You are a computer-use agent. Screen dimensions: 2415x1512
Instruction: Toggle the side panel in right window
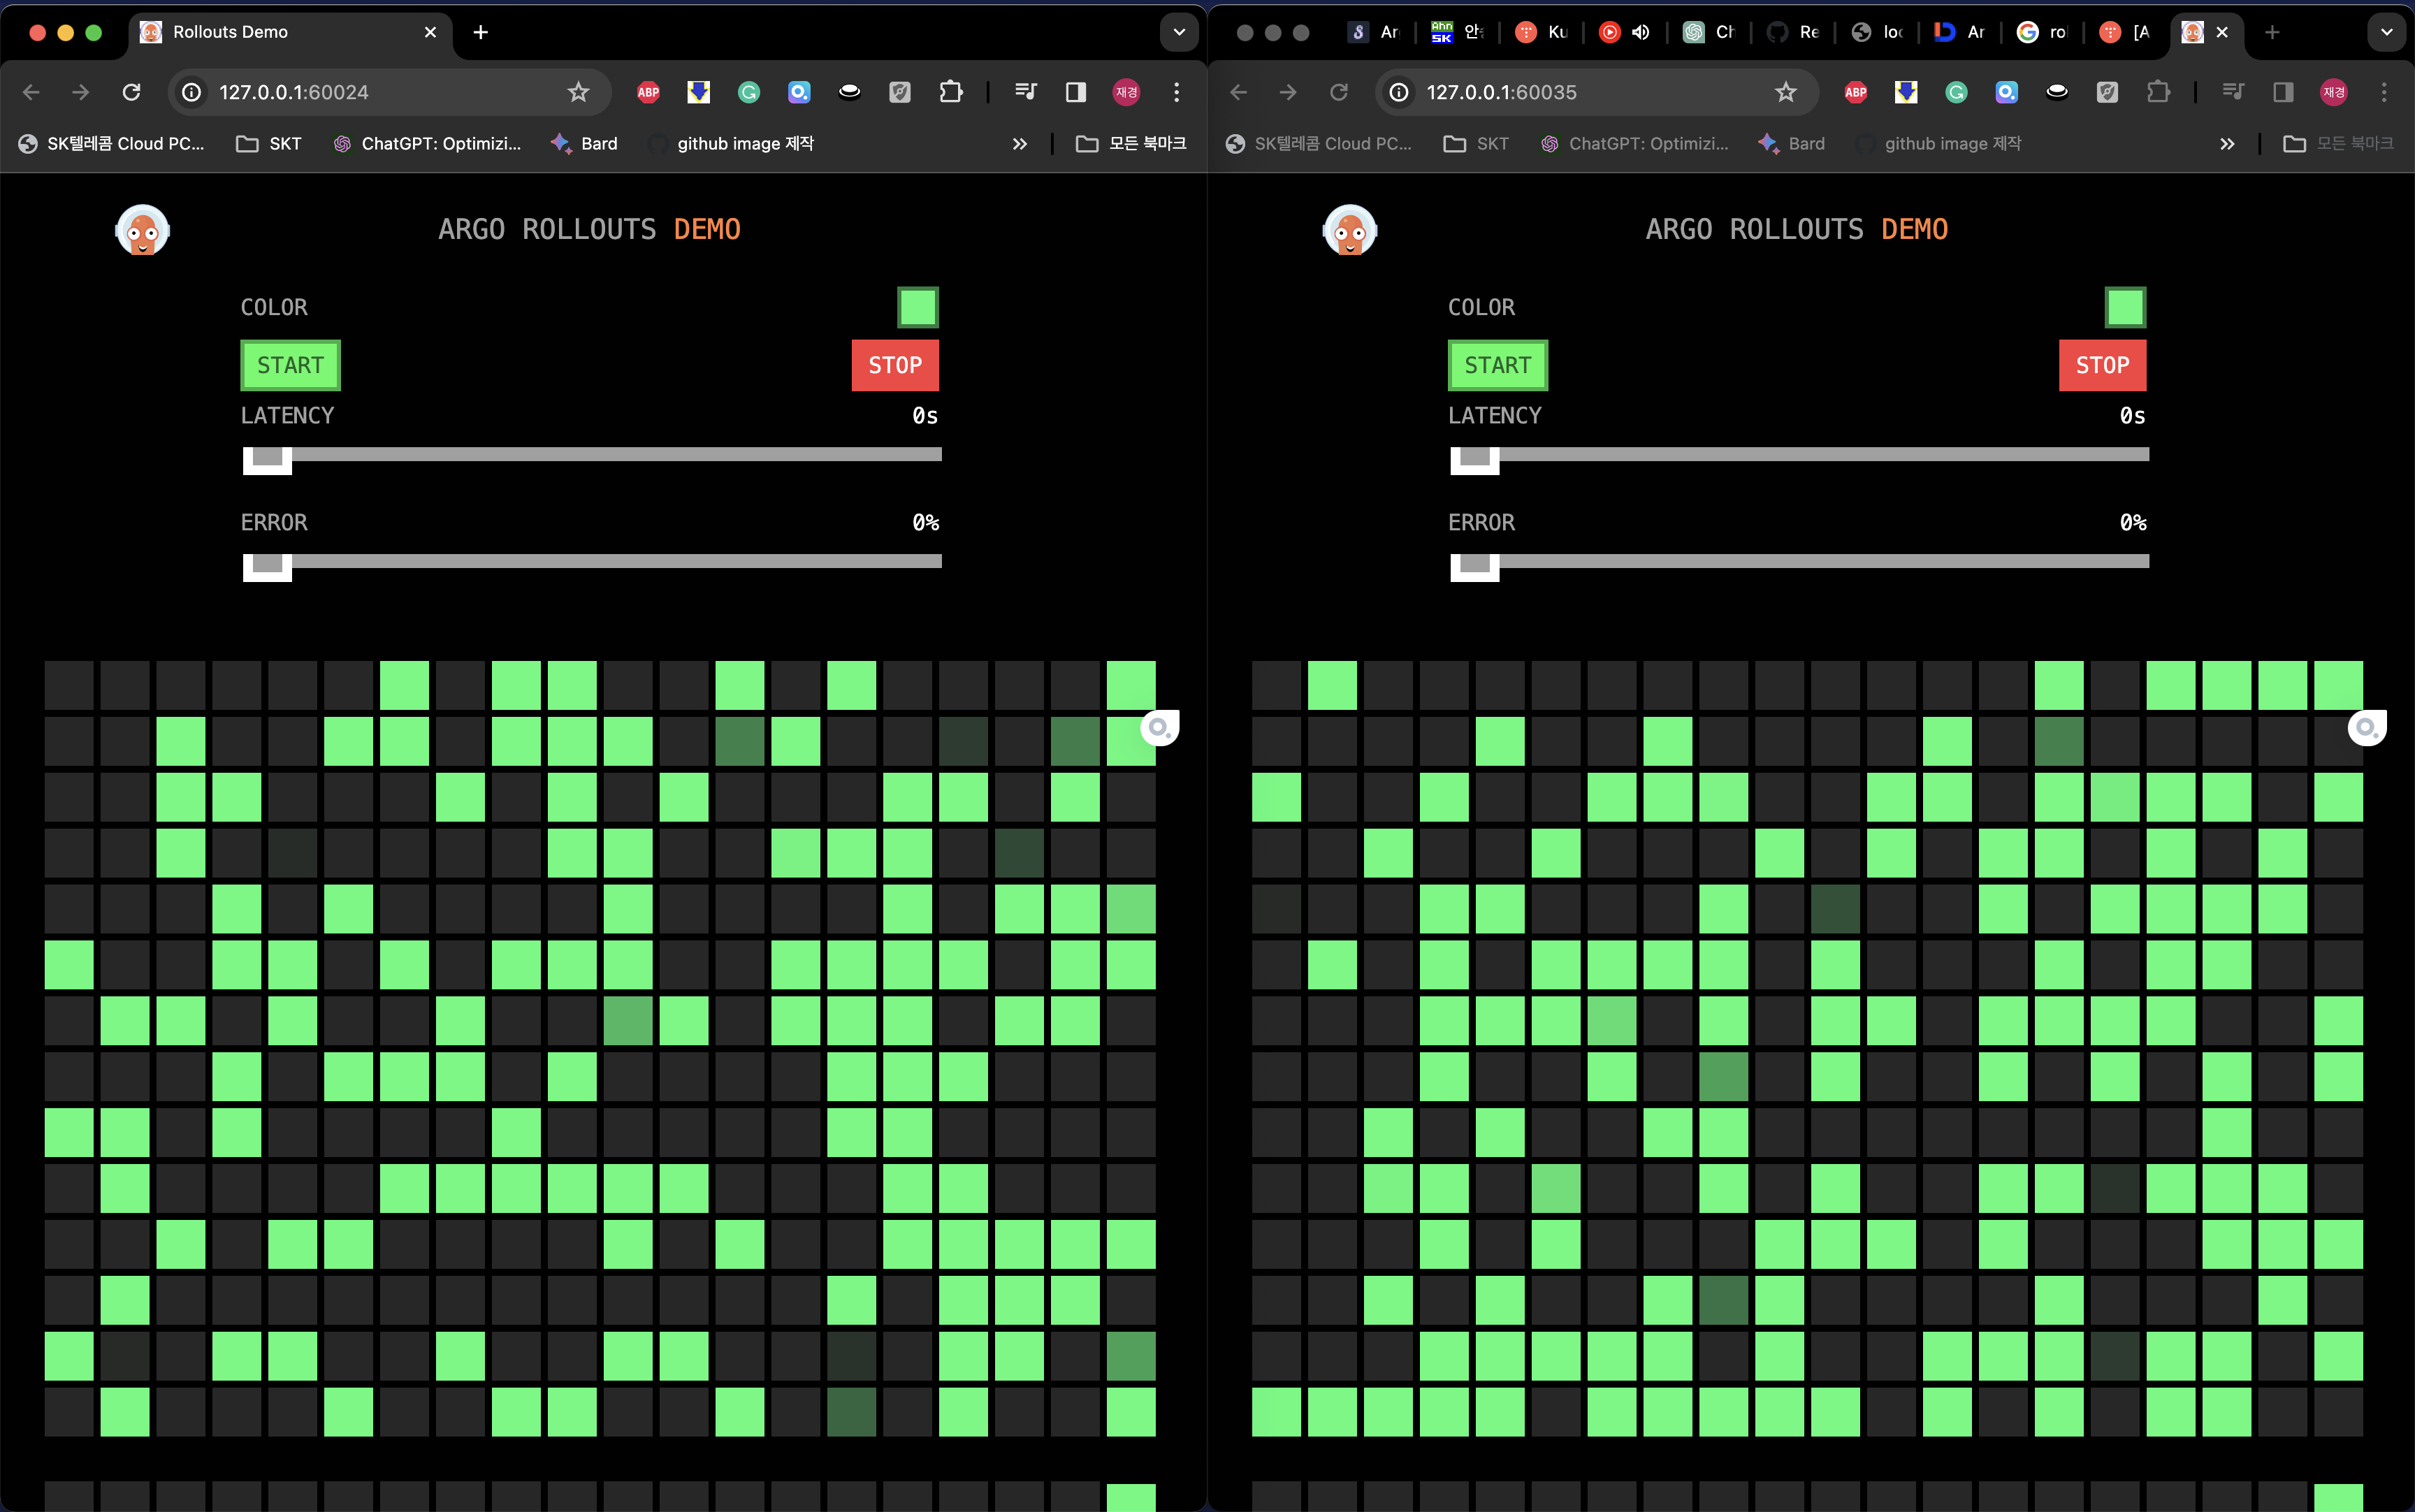coord(2283,92)
